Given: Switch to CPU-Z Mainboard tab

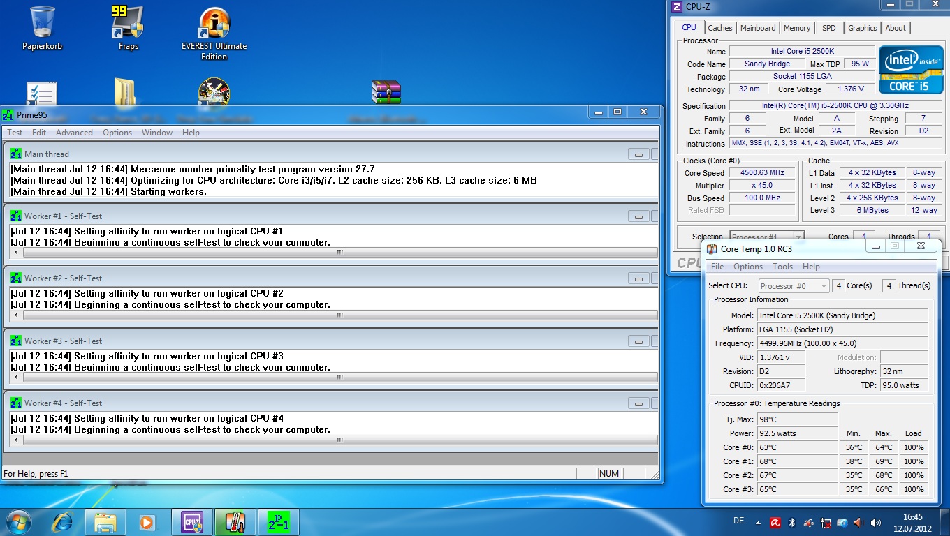Looking at the screenshot, I should click(758, 28).
